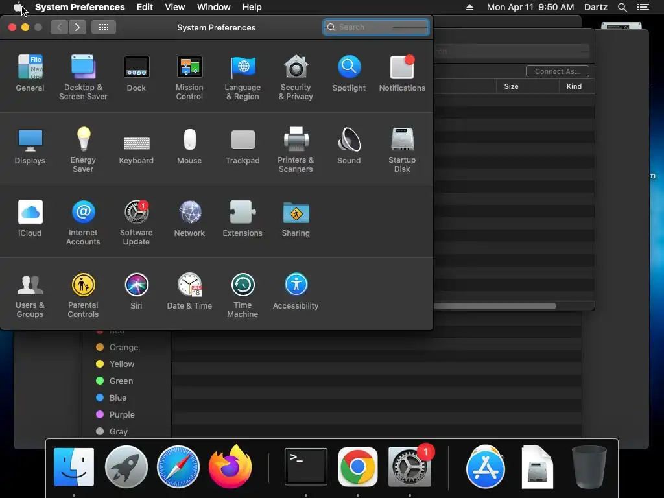Open Network preferences

point(189,218)
